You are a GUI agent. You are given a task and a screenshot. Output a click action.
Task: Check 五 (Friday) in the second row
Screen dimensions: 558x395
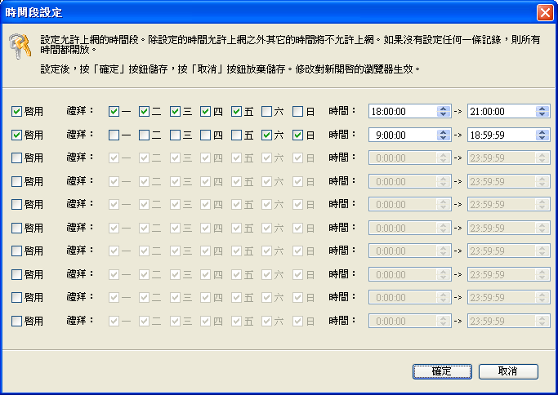237,135
